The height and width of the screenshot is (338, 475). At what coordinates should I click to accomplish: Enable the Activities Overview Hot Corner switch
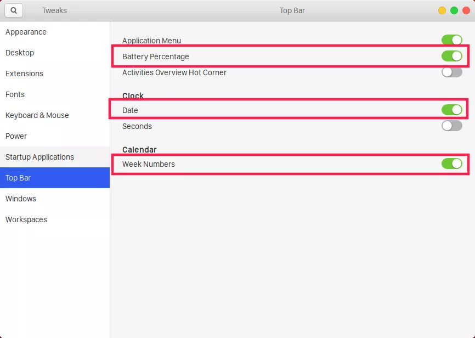click(x=452, y=72)
